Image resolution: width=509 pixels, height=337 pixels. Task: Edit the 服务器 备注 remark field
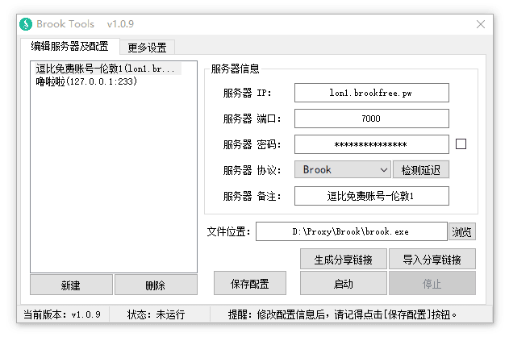point(371,196)
